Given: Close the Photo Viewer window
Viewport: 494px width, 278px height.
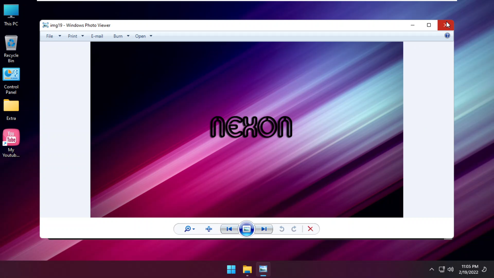Looking at the screenshot, I should [446, 25].
